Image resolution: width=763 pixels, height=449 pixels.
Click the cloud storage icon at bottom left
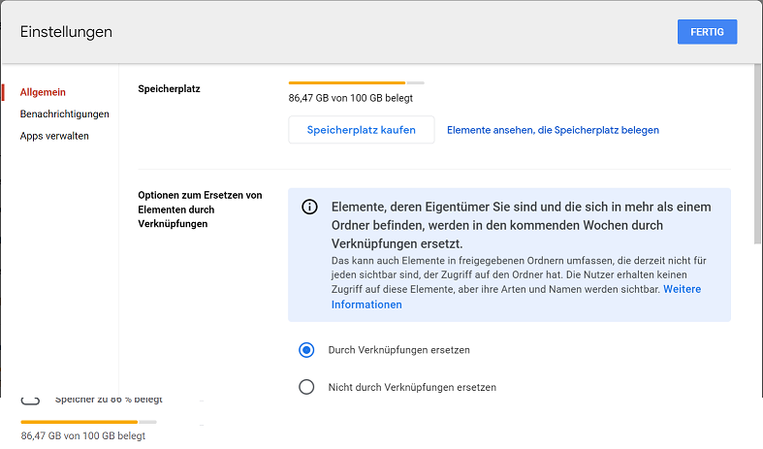(30, 401)
